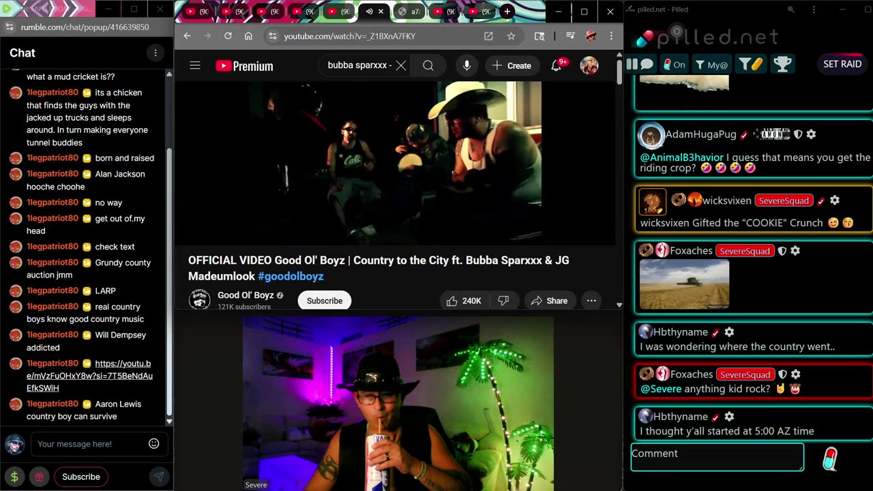This screenshot has width=873, height=491.
Task: Click the SET RAID button
Action: pos(842,64)
